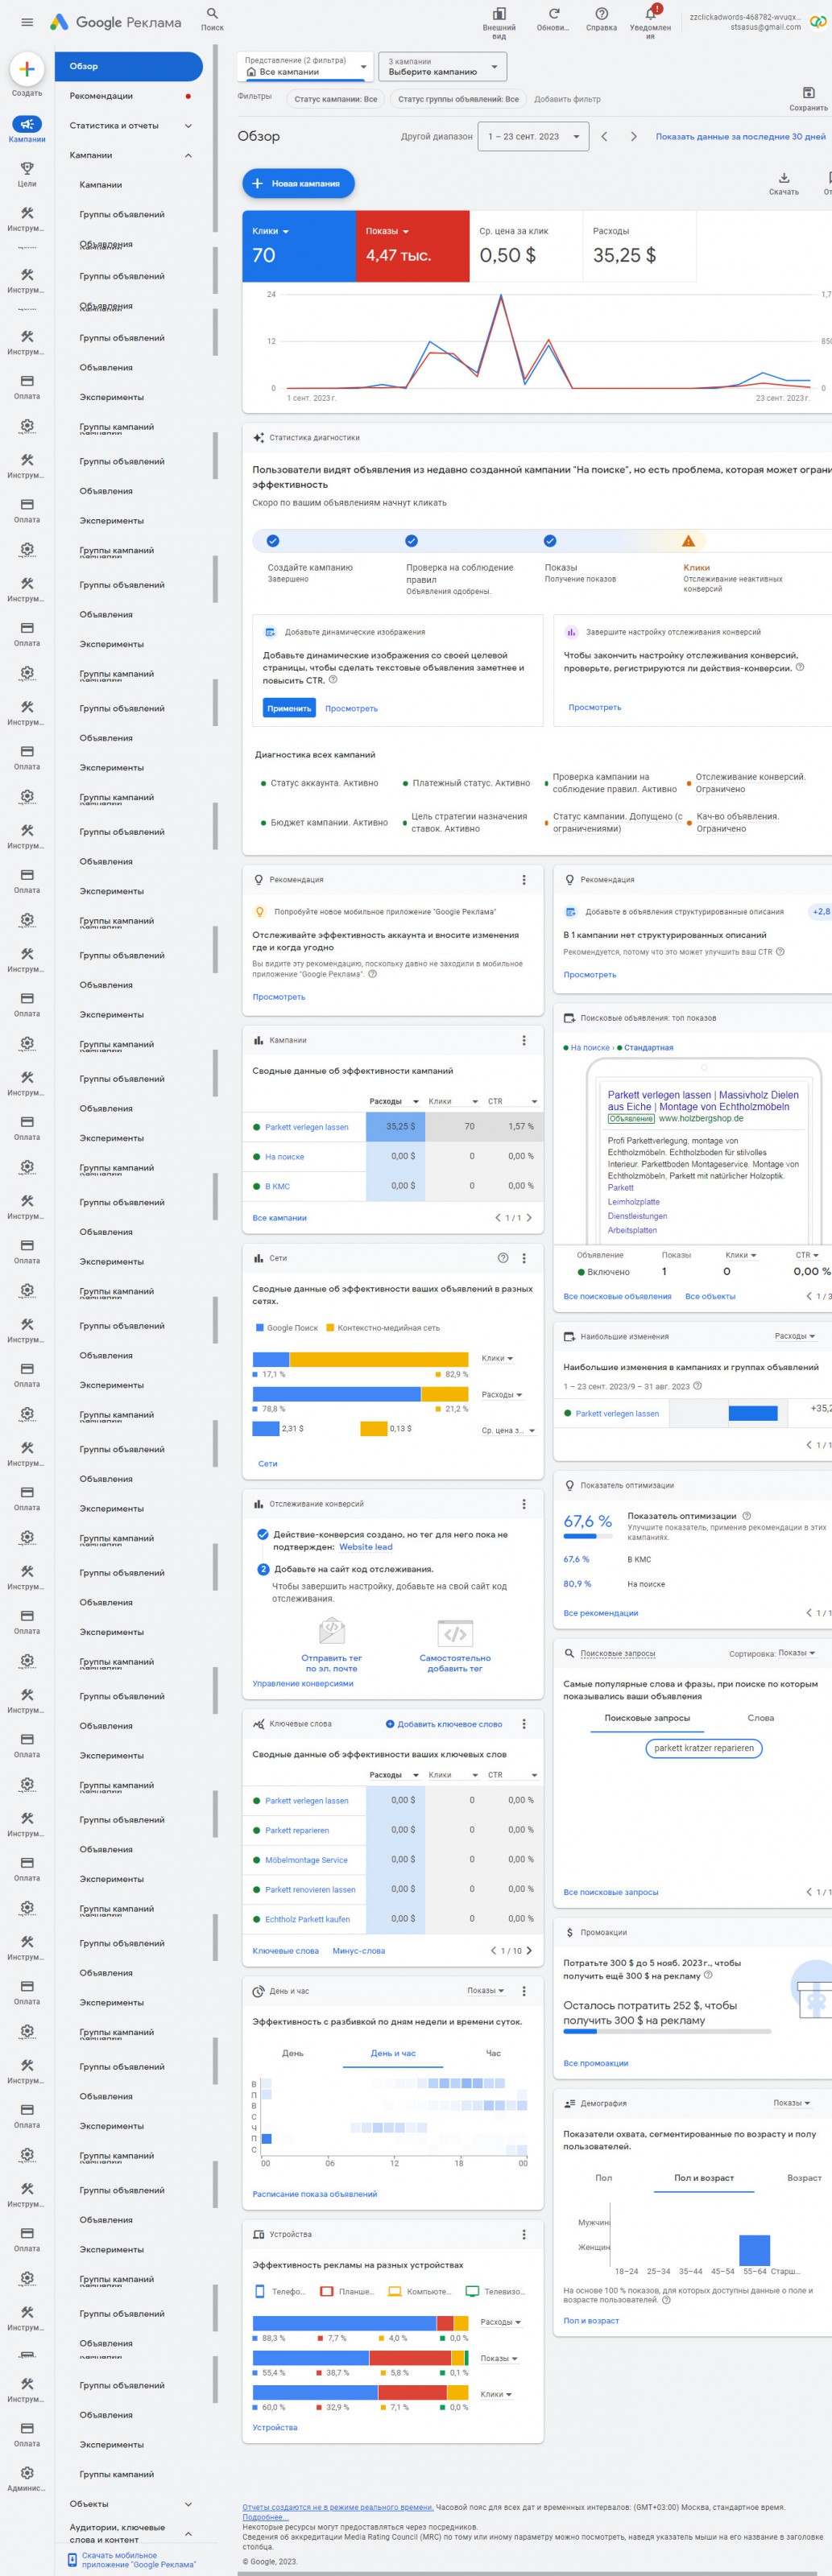
Task: Open Ср. цена з... dropdown in Сети card
Action: (x=508, y=1430)
